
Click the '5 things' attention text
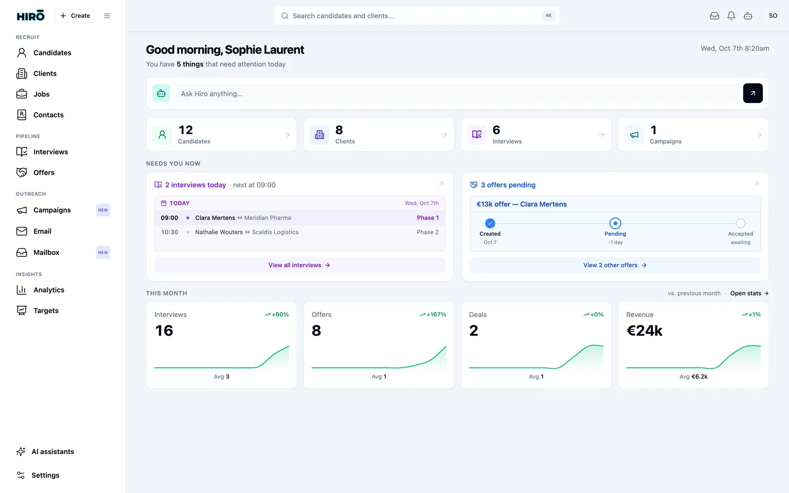click(x=190, y=64)
